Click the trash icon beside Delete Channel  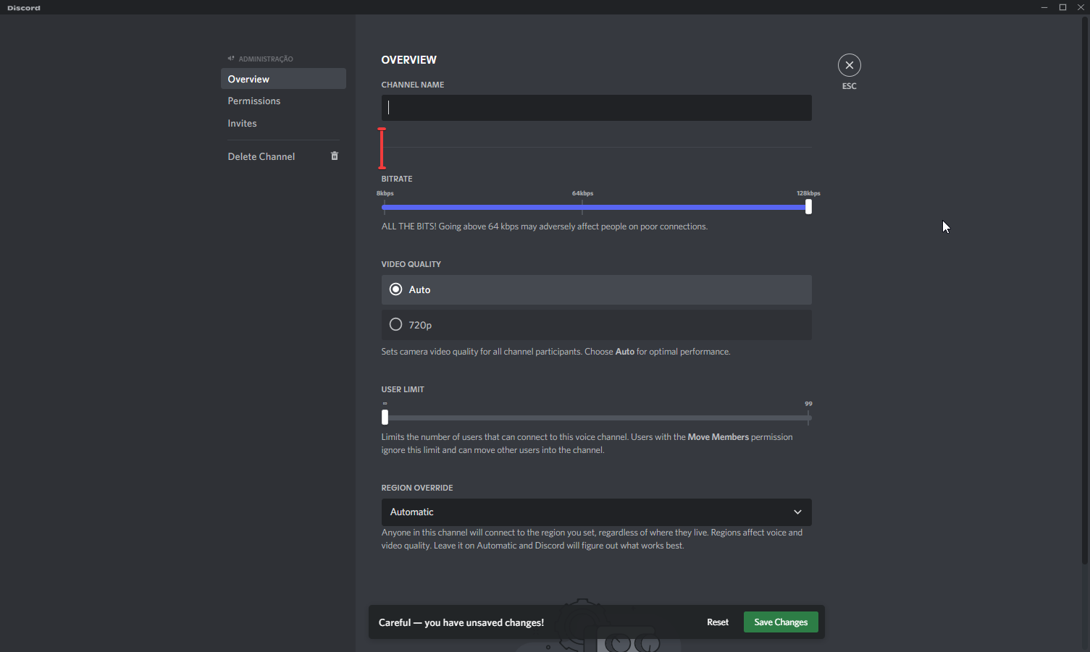pyautogui.click(x=334, y=156)
